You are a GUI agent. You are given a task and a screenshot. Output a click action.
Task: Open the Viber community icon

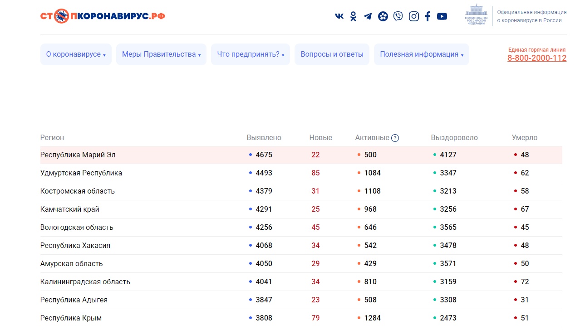tap(398, 16)
